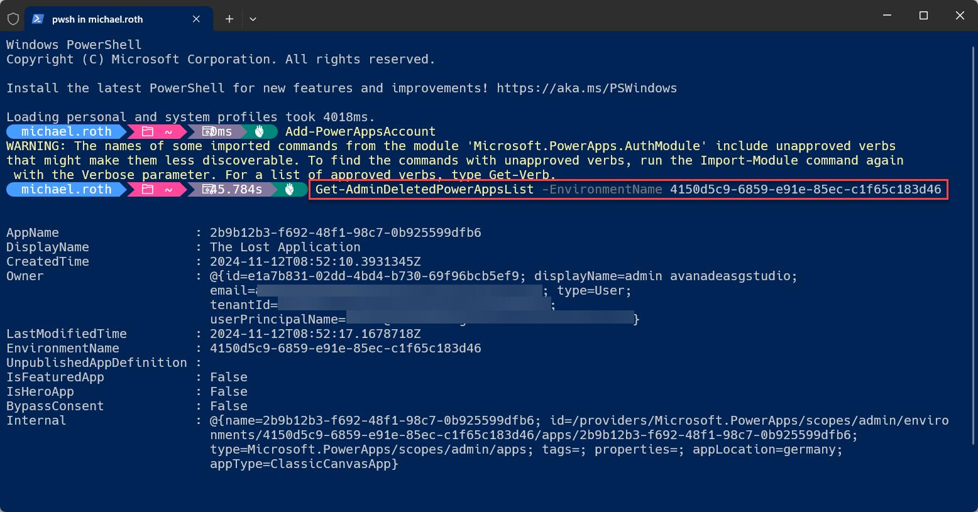
Task: Minimize the terminal window
Action: (x=887, y=16)
